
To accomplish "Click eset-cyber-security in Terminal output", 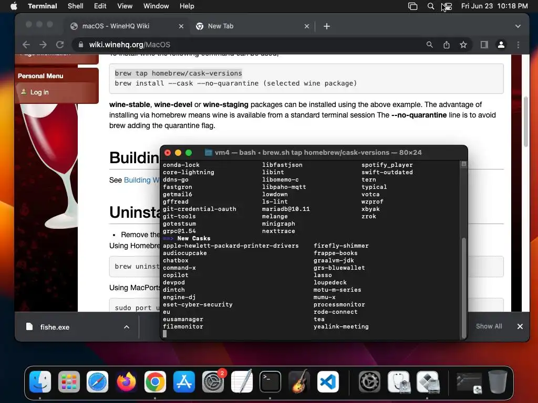I will [x=198, y=305].
